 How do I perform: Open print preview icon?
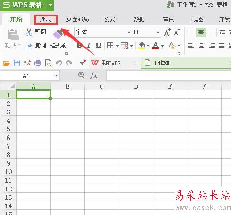[x=48, y=63]
